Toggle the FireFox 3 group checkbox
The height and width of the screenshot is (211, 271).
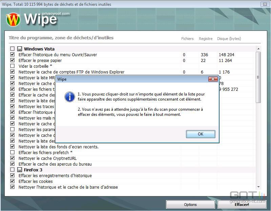tap(12, 170)
